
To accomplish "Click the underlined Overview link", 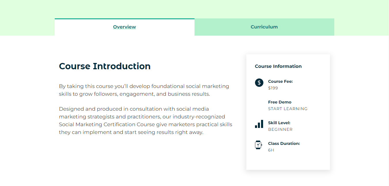I will click(x=124, y=27).
